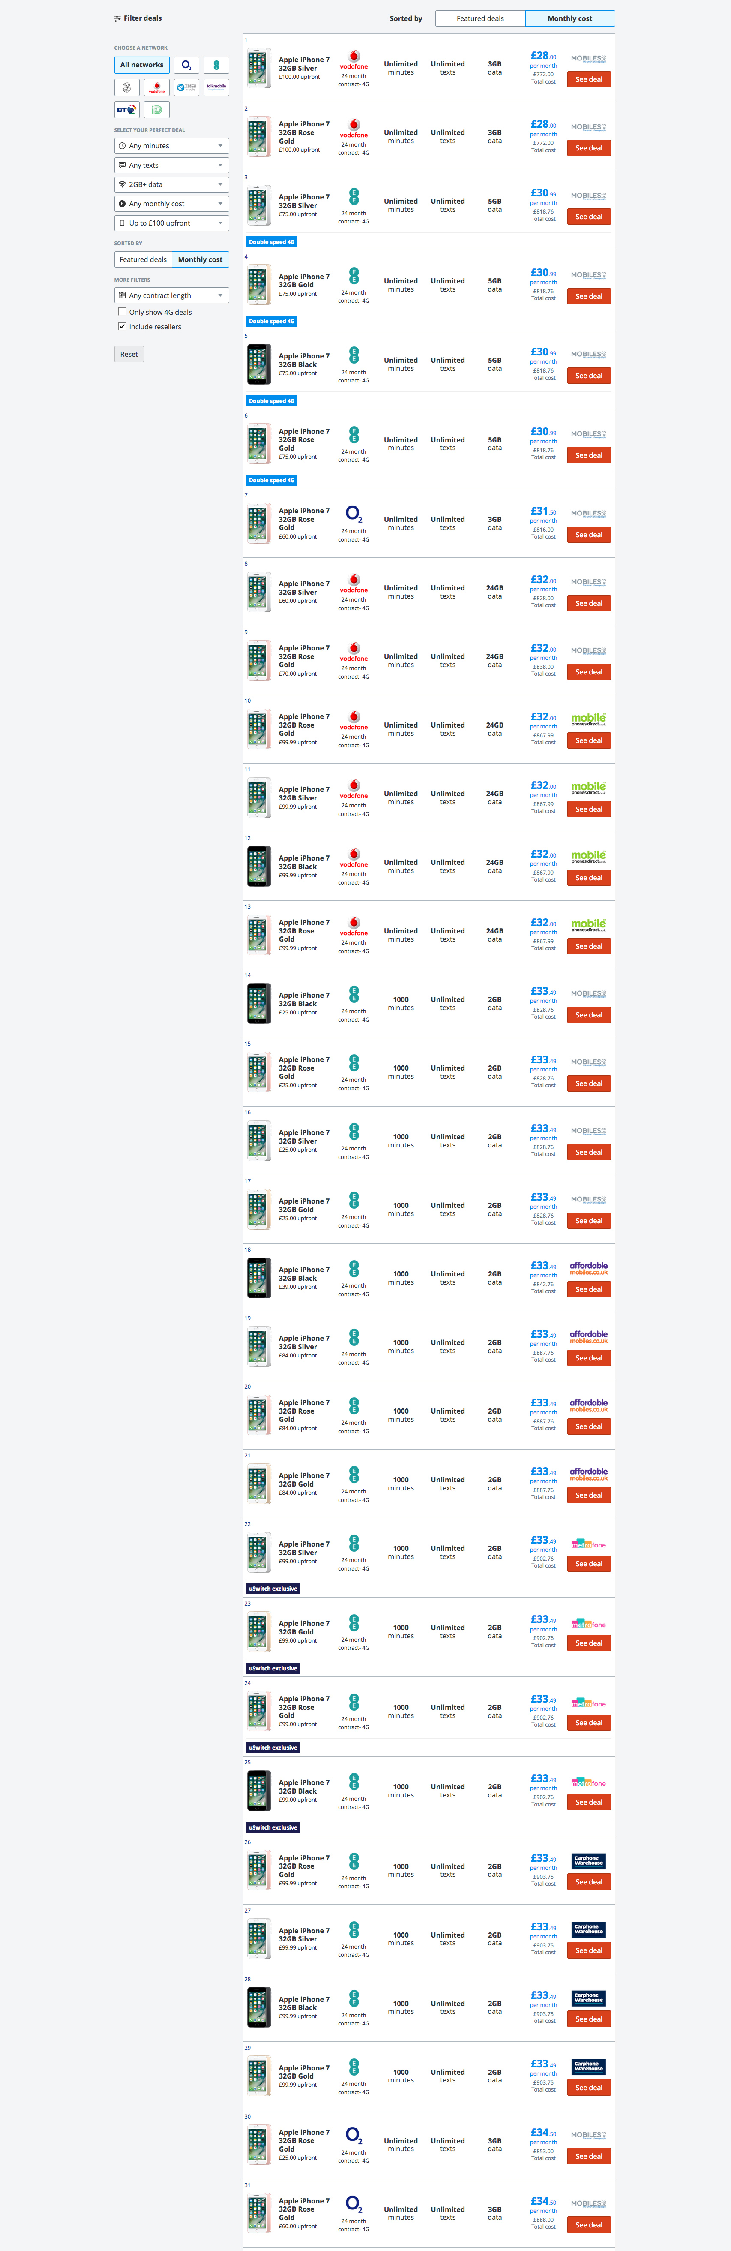Uncheck the Include resellers checkbox
Screen dimensions: 731x2251
tap(122, 327)
